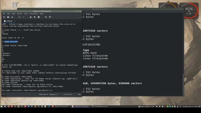Open the Search menu
This screenshot has height=113, width=201.
(19, 14)
